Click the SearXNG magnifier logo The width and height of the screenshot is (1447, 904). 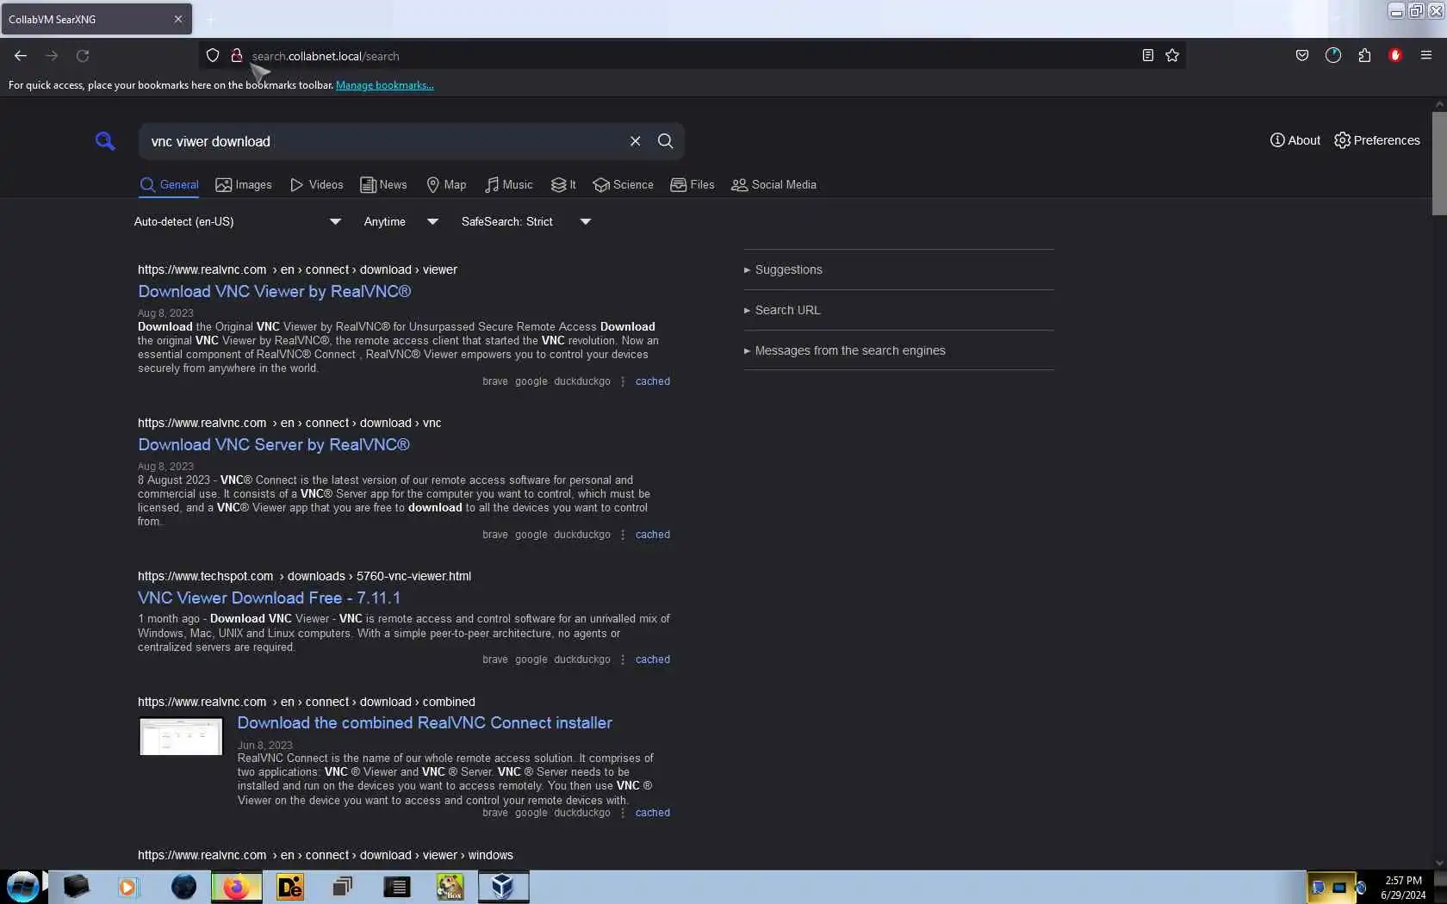[105, 141]
